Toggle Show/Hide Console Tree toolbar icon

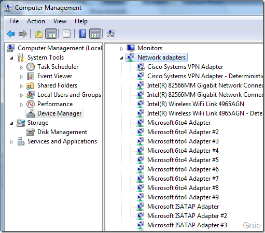(51, 34)
